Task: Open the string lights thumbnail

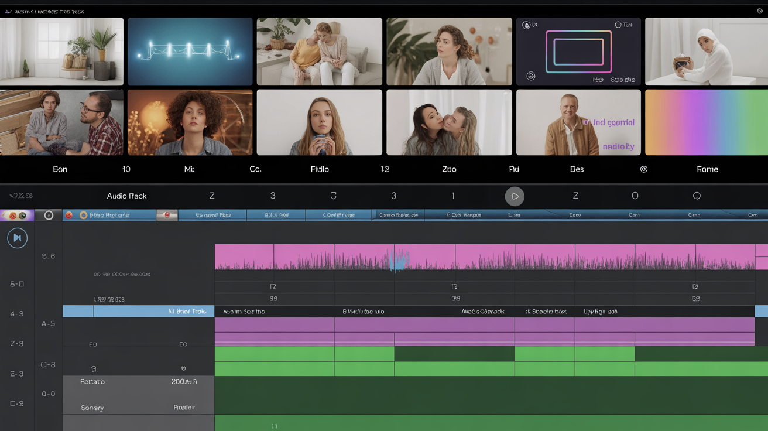Action: (x=190, y=52)
